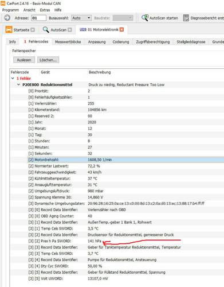
Task: Select the Fahrzeuggeschwindigkeit row
Action: click(117, 172)
